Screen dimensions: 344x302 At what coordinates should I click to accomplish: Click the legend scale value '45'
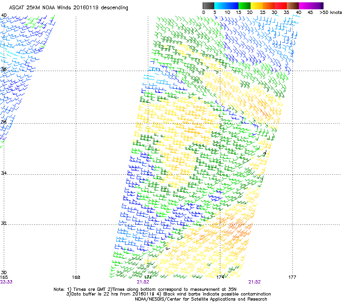[x=310, y=13]
